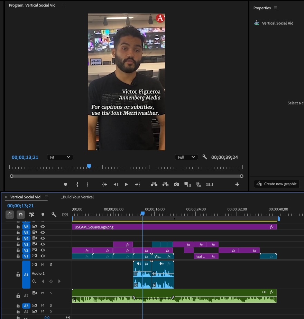Open the Fit zoom level dropdown
Image resolution: width=304 pixels, height=319 pixels.
pyautogui.click(x=60, y=157)
